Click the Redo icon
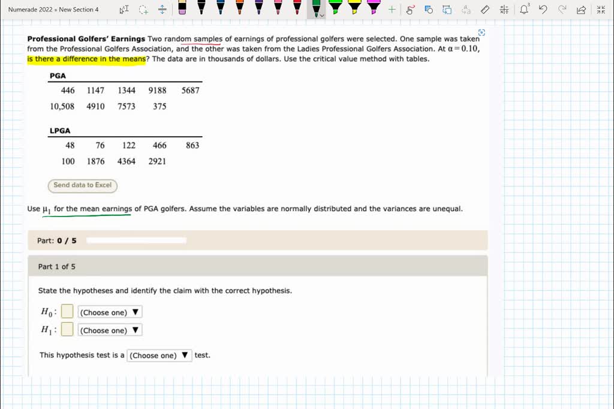 (561, 10)
